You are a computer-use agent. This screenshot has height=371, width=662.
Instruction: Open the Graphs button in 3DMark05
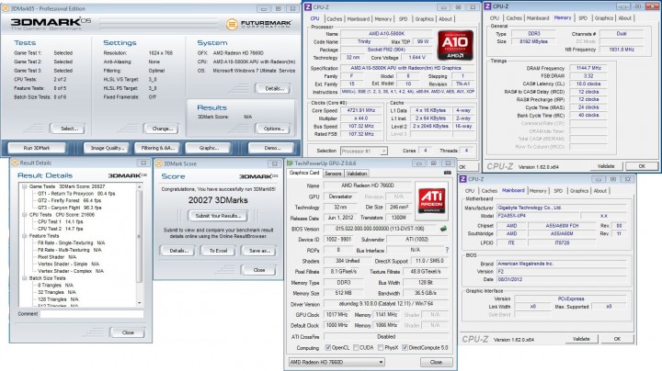click(209, 148)
